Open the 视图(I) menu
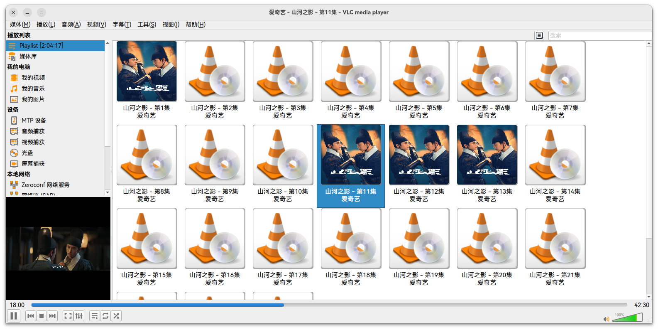658x330 pixels. click(171, 25)
